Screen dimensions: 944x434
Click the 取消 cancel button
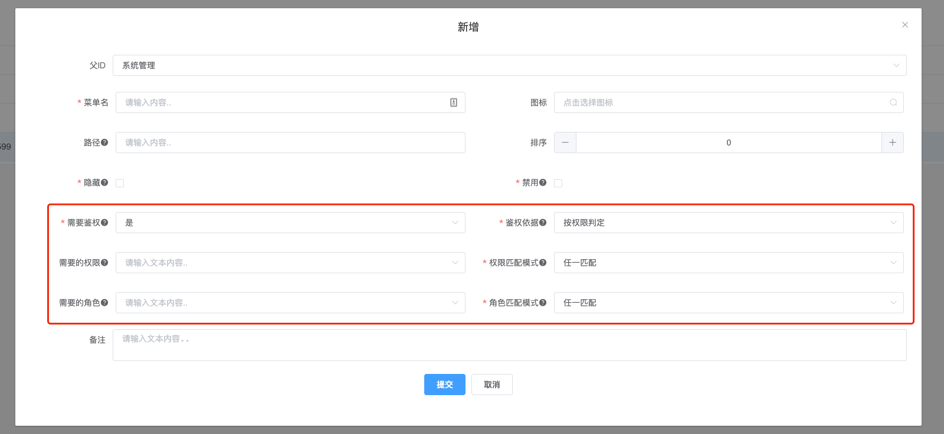[491, 385]
